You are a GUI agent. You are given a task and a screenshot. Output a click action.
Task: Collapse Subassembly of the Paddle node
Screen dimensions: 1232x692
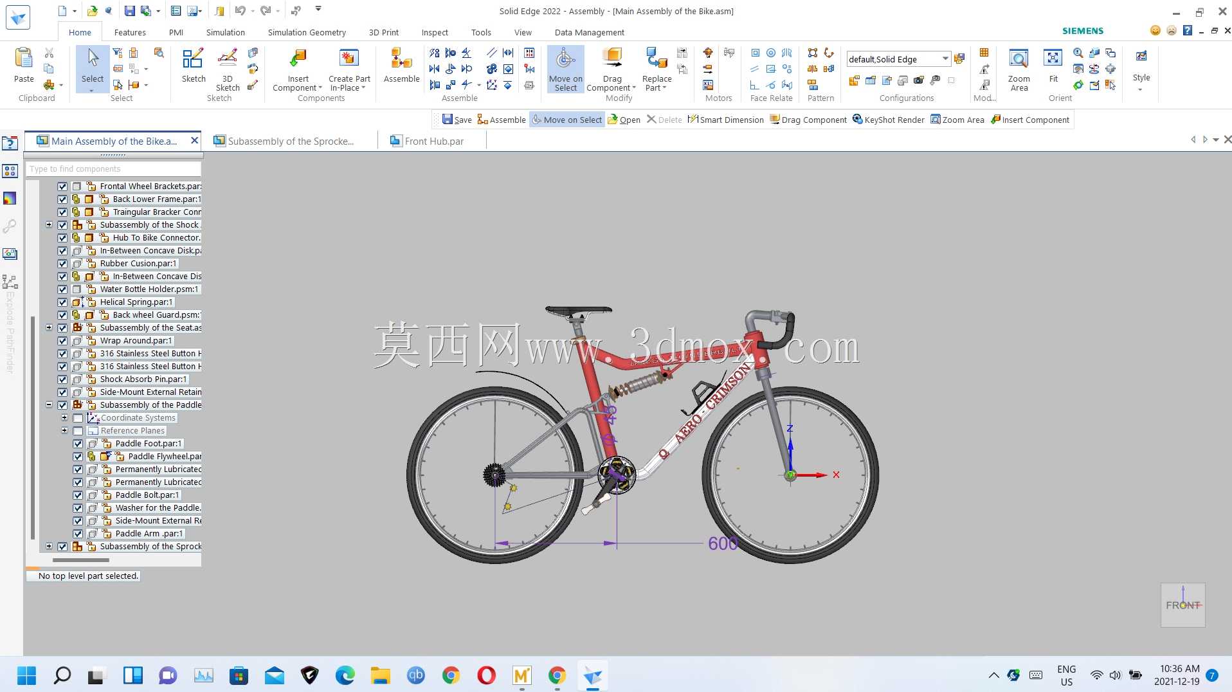pyautogui.click(x=49, y=405)
